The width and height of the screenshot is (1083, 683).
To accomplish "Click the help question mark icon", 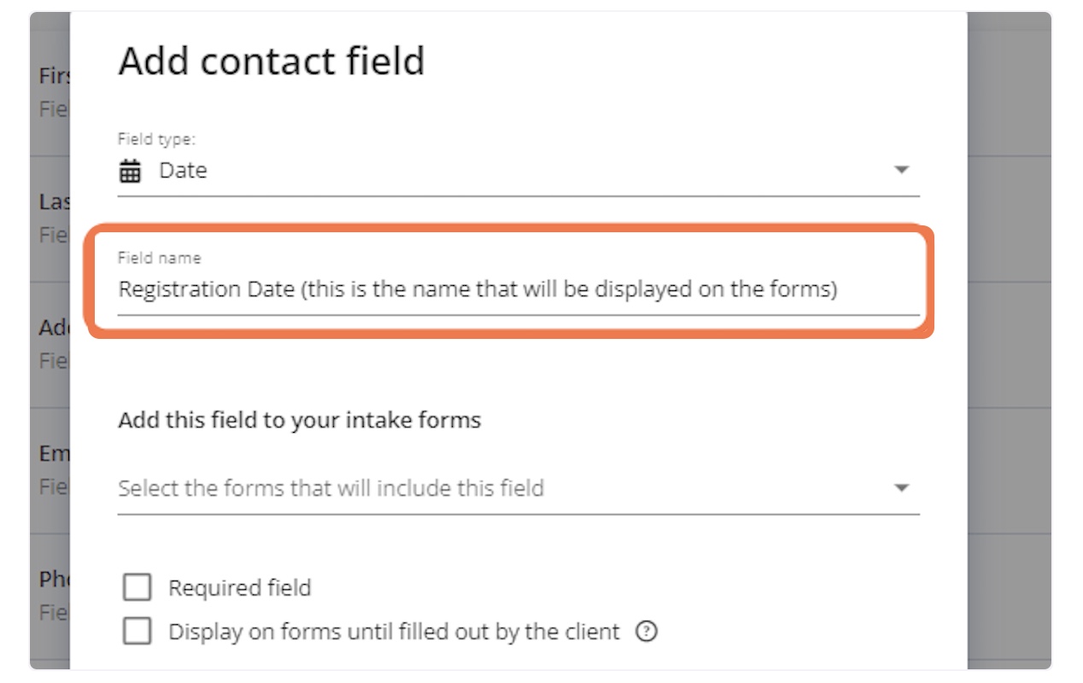I will 647,632.
